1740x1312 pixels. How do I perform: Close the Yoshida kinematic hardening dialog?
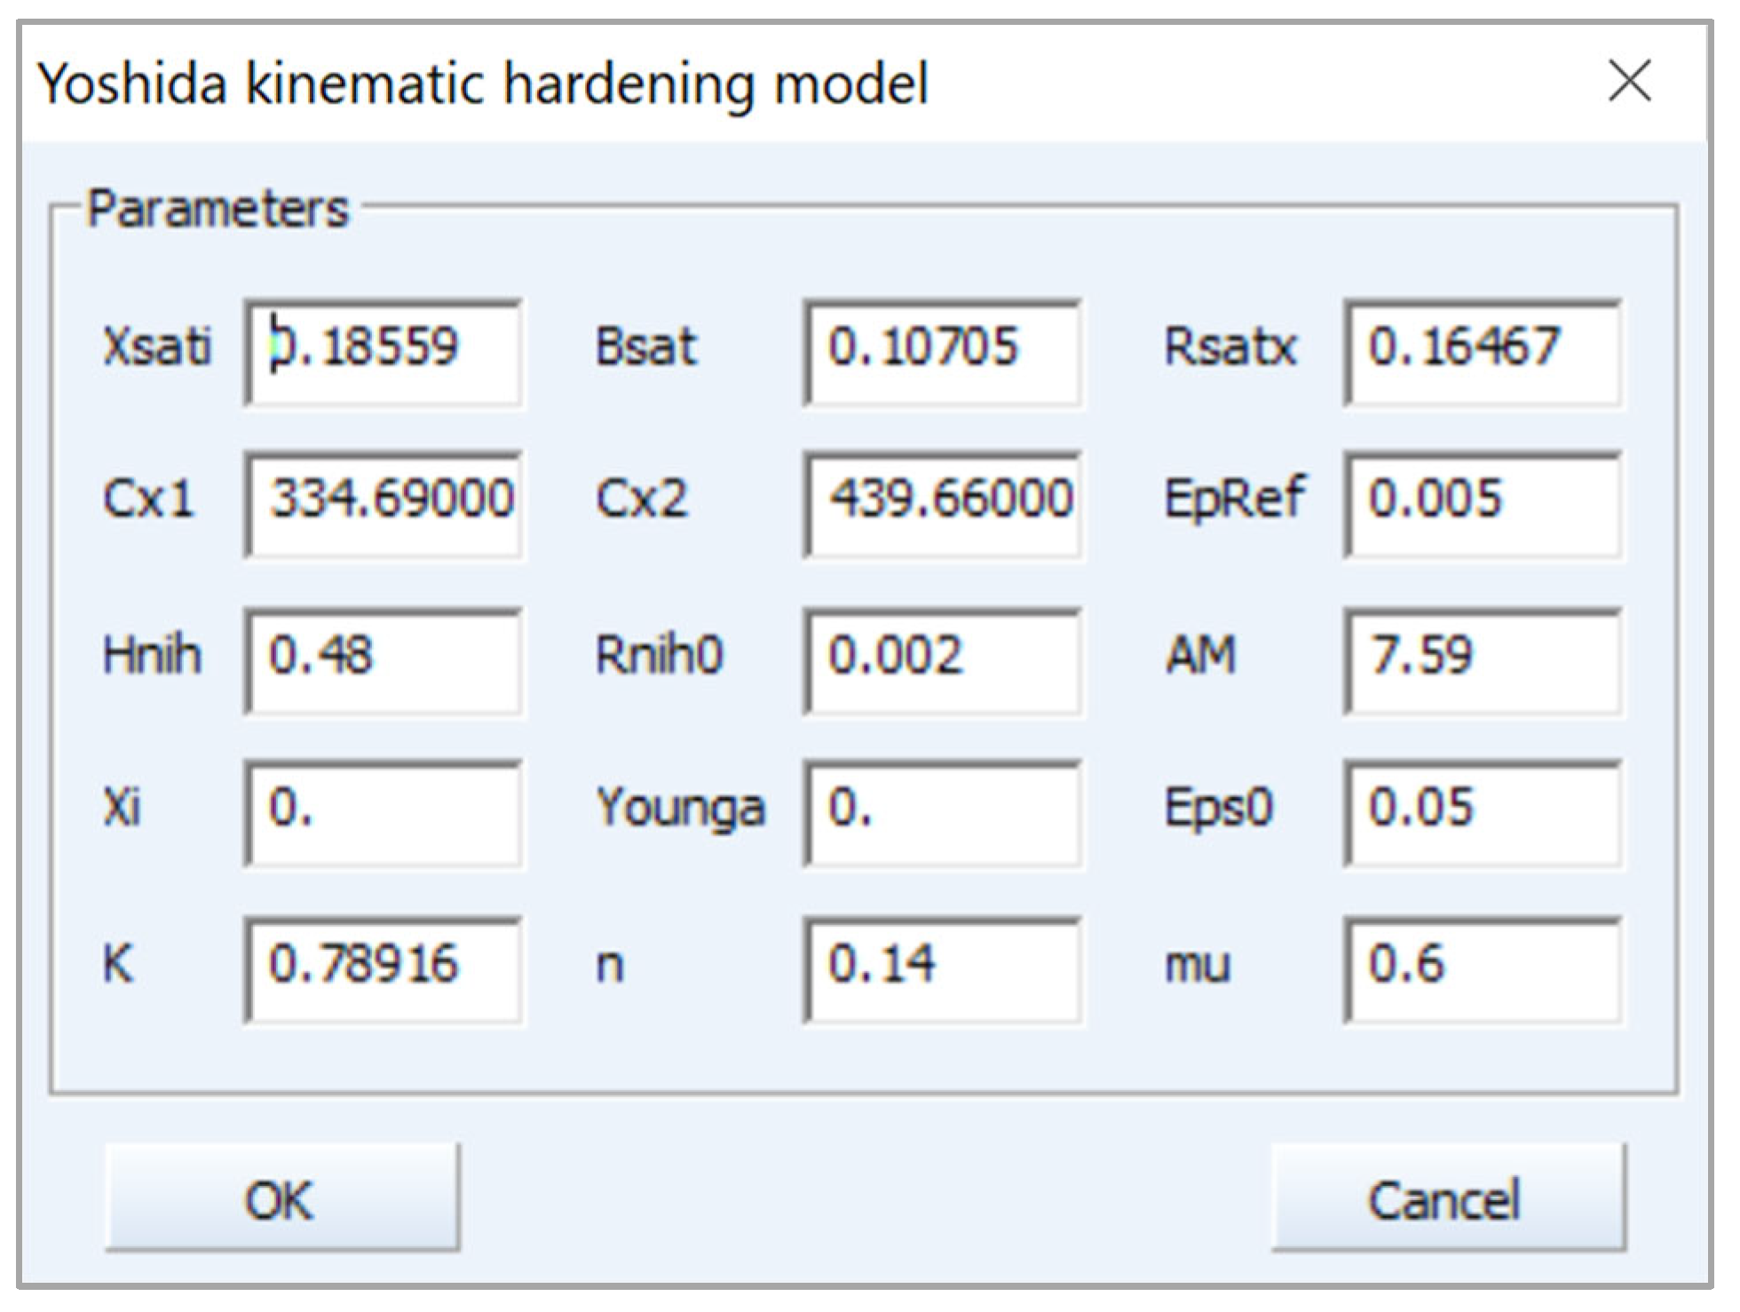[1629, 82]
